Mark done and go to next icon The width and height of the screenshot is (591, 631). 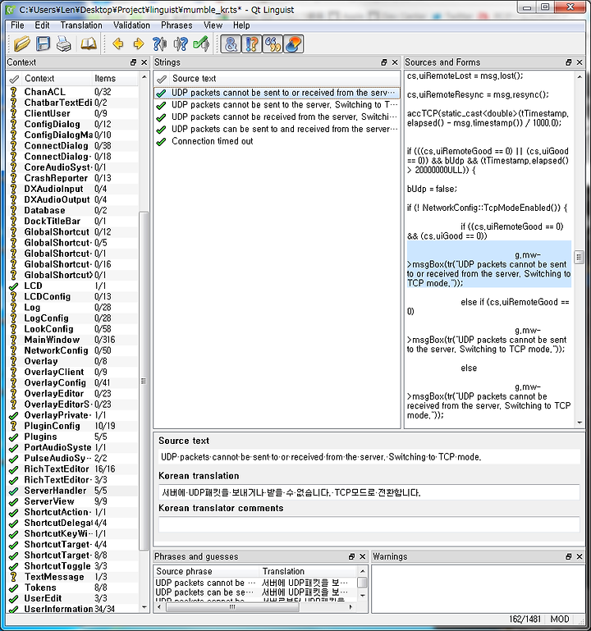201,43
